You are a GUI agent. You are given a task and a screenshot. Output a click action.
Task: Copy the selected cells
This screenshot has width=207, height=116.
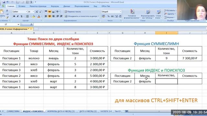point(7,14)
